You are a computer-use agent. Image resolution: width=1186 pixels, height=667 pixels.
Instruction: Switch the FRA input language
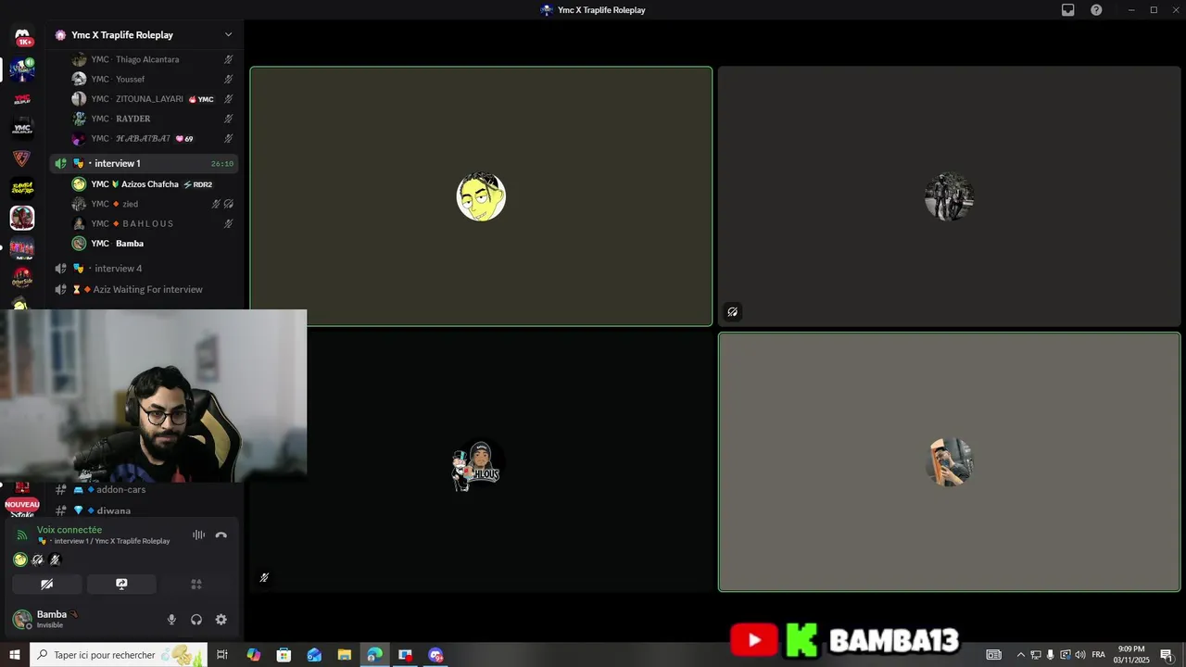click(x=1098, y=655)
